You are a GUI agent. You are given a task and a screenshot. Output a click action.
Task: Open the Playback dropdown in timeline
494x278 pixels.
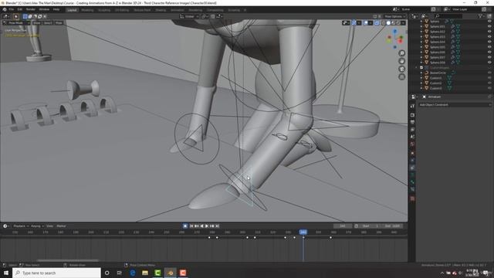(x=21, y=226)
